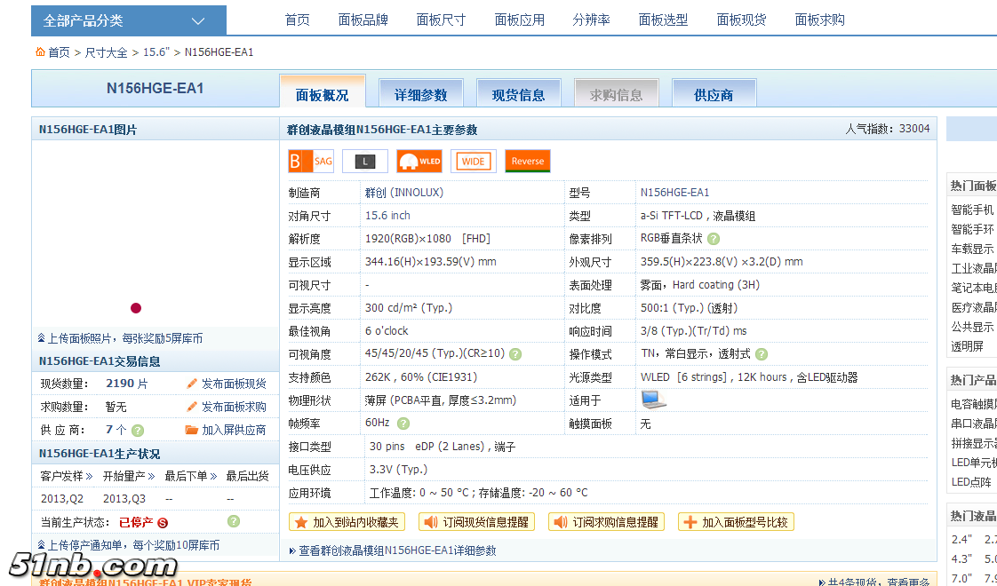Click the help icon next to RGB垂直条状
The height and width of the screenshot is (586, 997).
[x=714, y=239]
